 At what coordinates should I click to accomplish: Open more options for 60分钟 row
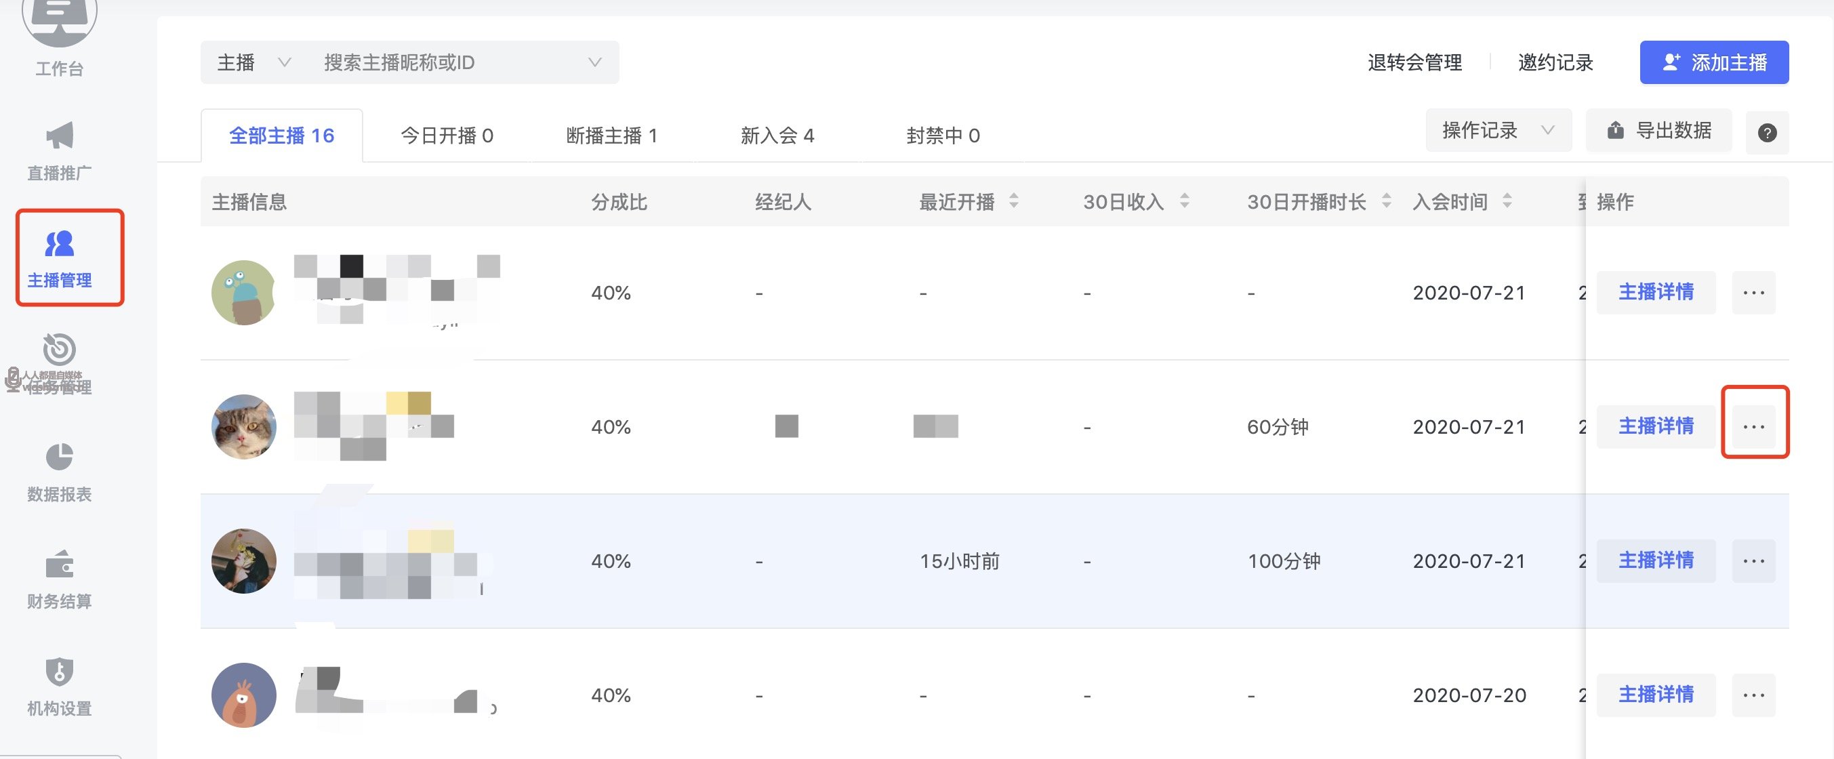[1753, 426]
